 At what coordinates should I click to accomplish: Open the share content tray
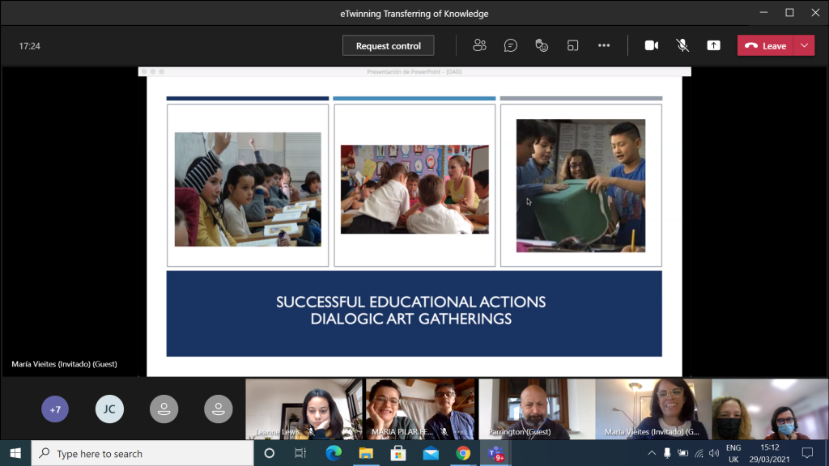[713, 45]
